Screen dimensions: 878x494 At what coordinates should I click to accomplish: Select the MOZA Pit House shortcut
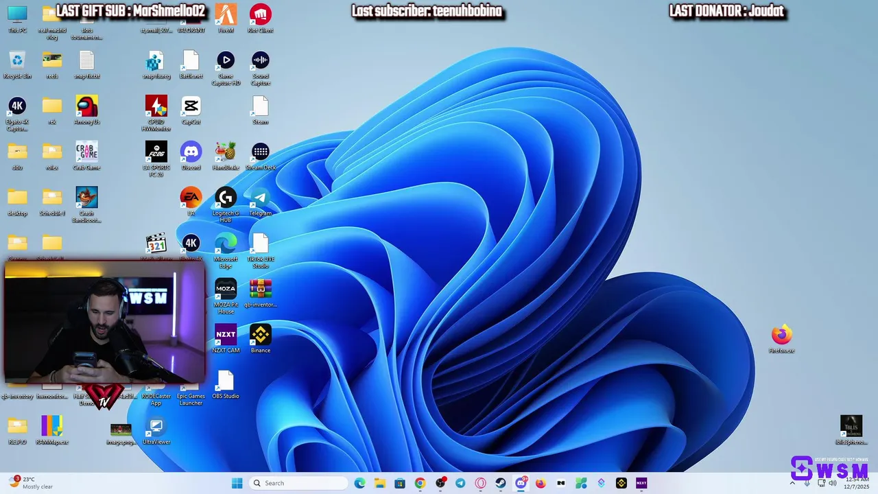[226, 296]
